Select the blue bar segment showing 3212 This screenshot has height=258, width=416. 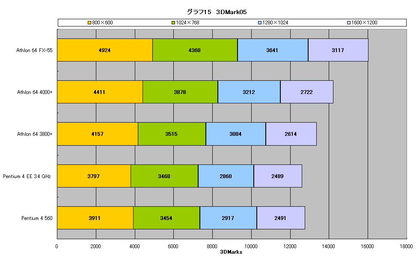(249, 92)
